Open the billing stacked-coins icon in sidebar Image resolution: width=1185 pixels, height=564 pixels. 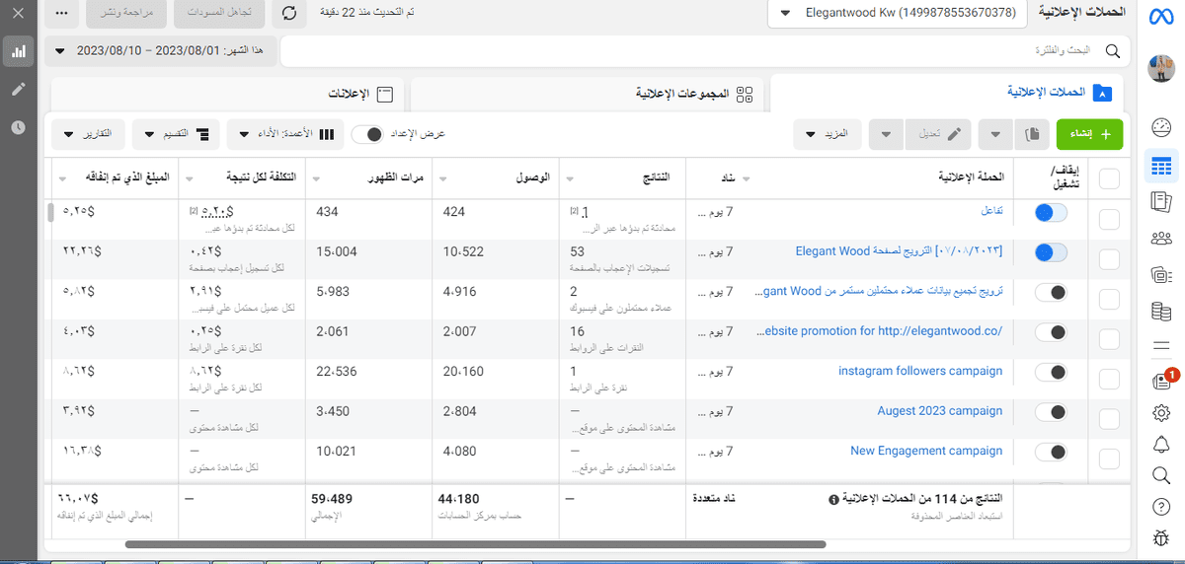(1160, 312)
